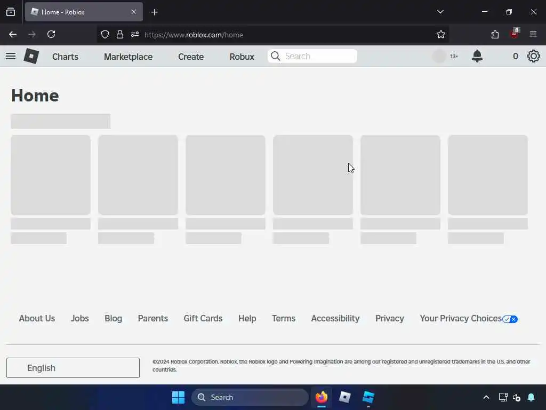The width and height of the screenshot is (546, 410).
Task: Visit the Blog link
Action: [x=113, y=318]
